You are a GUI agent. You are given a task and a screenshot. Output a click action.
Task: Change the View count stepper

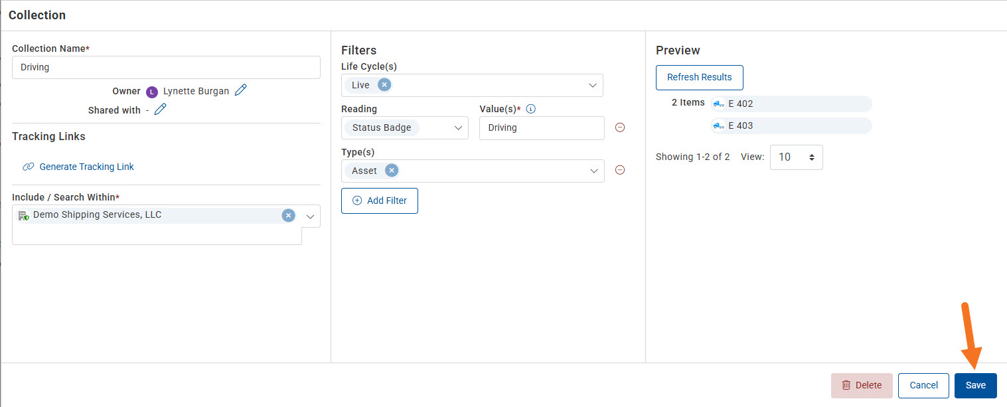point(797,157)
